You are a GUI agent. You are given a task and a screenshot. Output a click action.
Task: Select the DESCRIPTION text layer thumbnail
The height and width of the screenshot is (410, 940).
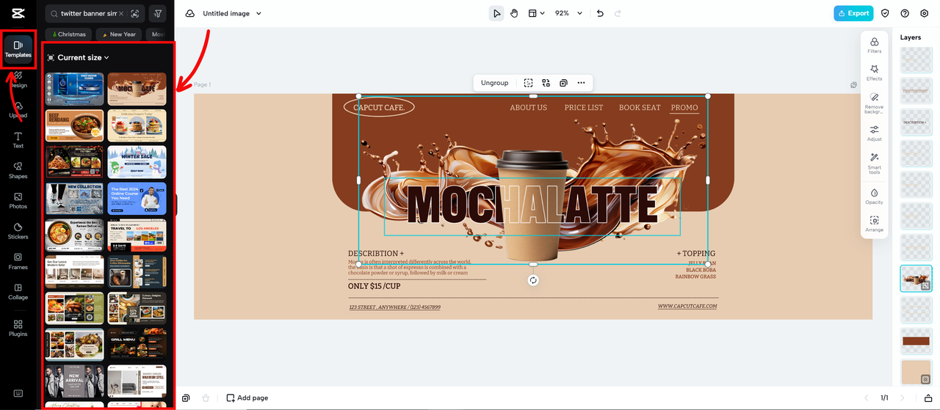tap(916, 122)
